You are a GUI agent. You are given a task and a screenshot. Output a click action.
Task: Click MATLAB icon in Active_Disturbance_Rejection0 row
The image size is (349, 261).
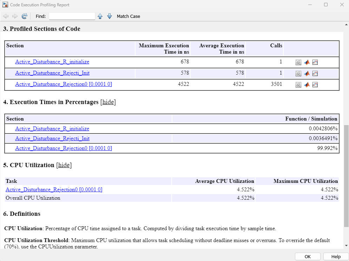[307, 84]
